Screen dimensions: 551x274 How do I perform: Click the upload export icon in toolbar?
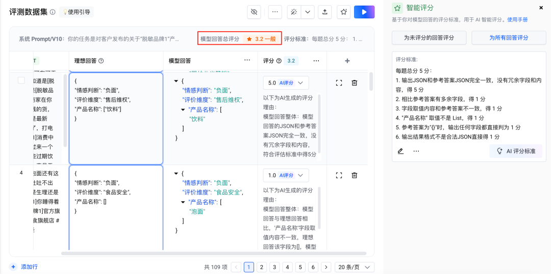324,12
